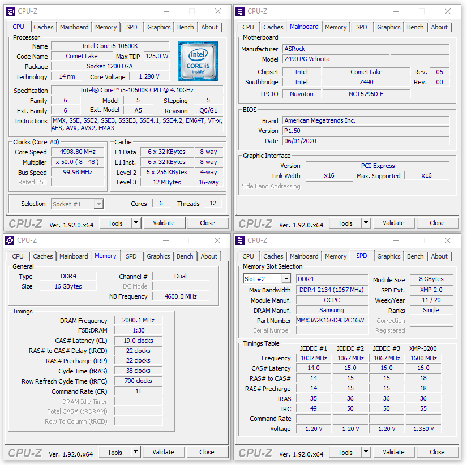Click tRFC value 700 clocks
The height and width of the screenshot is (465, 467).
(139, 381)
